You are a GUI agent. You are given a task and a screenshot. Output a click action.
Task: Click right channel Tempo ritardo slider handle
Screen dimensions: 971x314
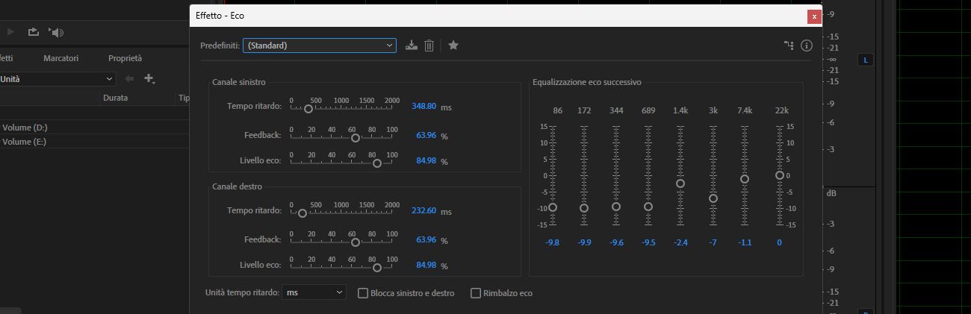coord(302,213)
